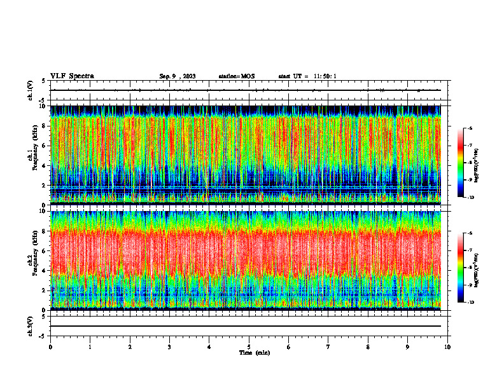Click the 'ch.3(V)' waveform axis label
The width and height of the screenshot is (504, 389).
click(31, 326)
